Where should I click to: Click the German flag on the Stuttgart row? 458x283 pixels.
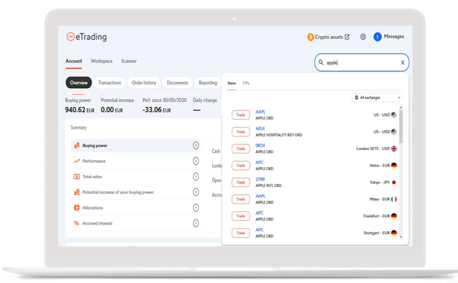point(394,233)
